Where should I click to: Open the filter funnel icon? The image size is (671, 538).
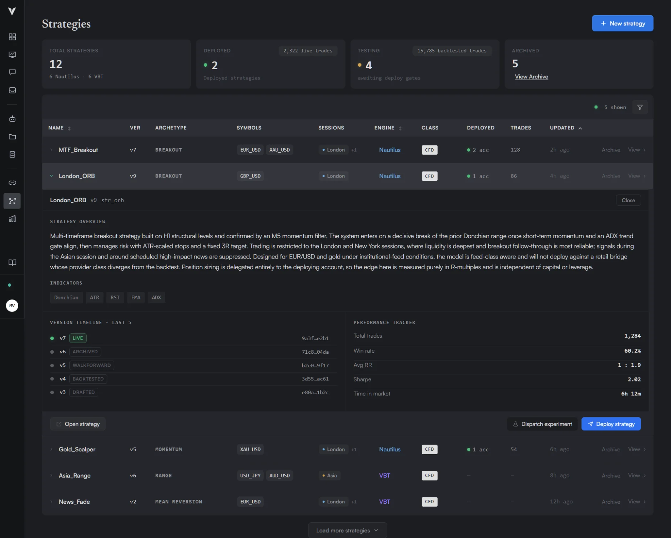(x=640, y=107)
